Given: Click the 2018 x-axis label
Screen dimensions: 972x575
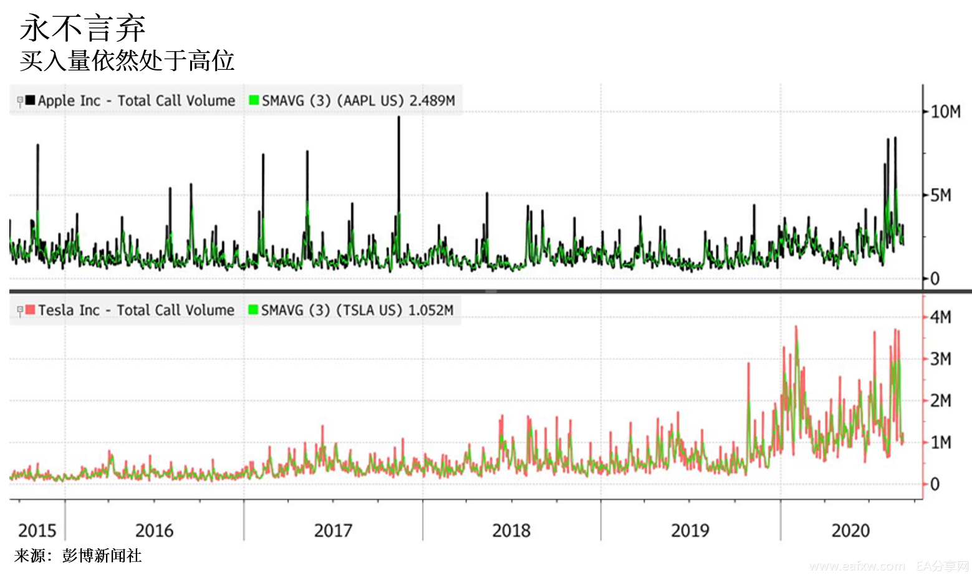Looking at the screenshot, I should click(x=511, y=531).
